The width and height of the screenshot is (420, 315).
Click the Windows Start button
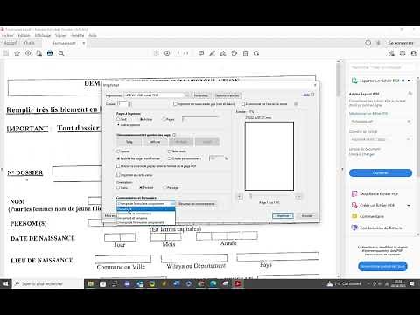(x=6, y=283)
